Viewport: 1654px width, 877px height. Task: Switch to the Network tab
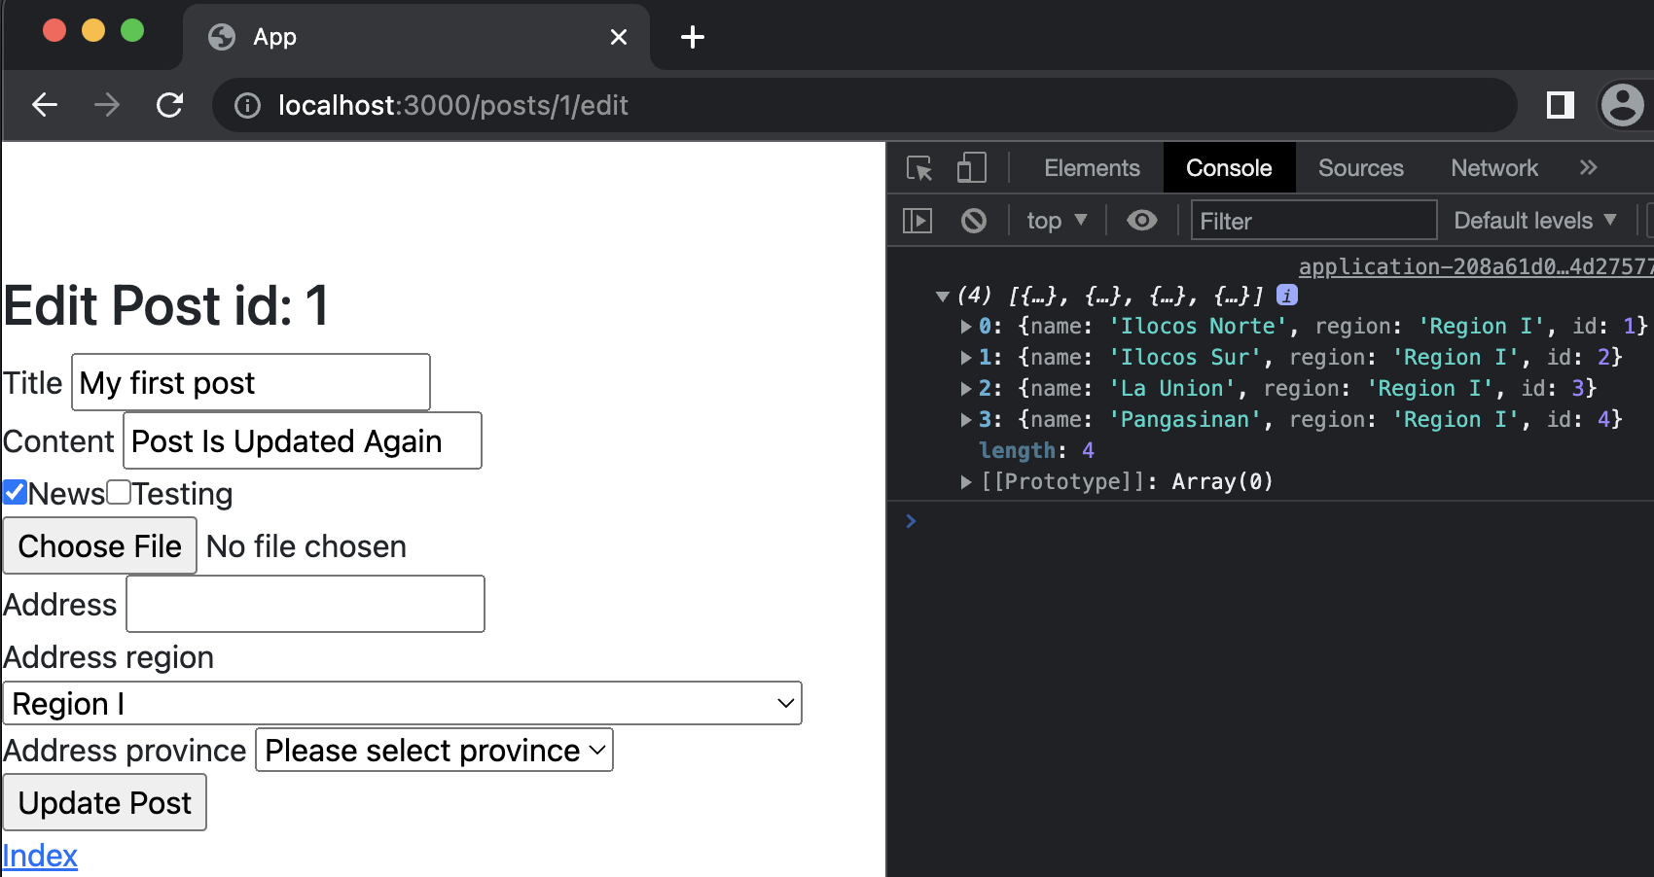tap(1493, 168)
